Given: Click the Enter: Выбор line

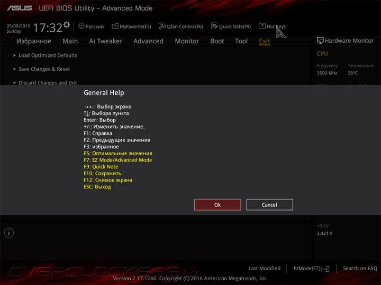Looking at the screenshot, I should (x=99, y=120).
